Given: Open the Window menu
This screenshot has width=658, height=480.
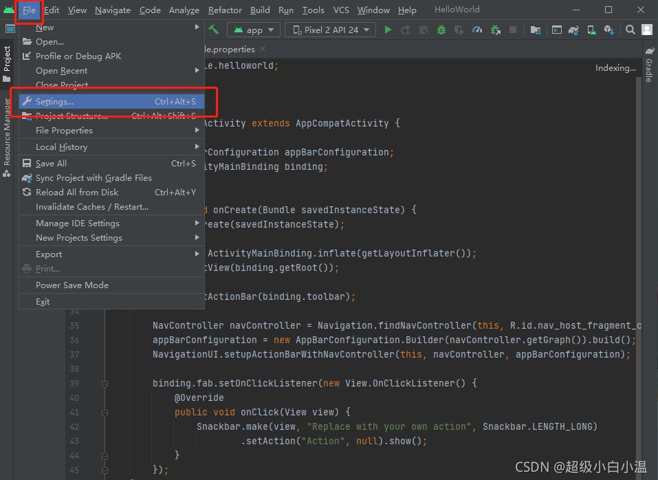Looking at the screenshot, I should tap(373, 10).
